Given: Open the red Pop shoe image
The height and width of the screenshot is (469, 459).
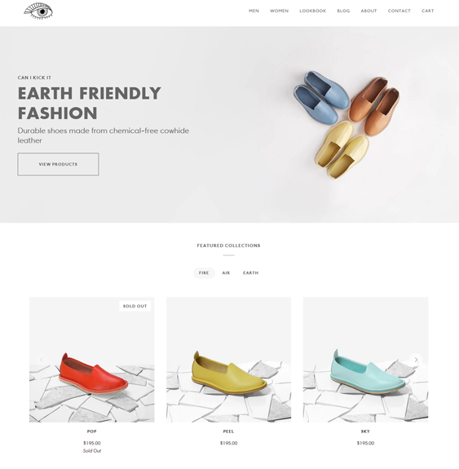Looking at the screenshot, I should click(x=92, y=360).
